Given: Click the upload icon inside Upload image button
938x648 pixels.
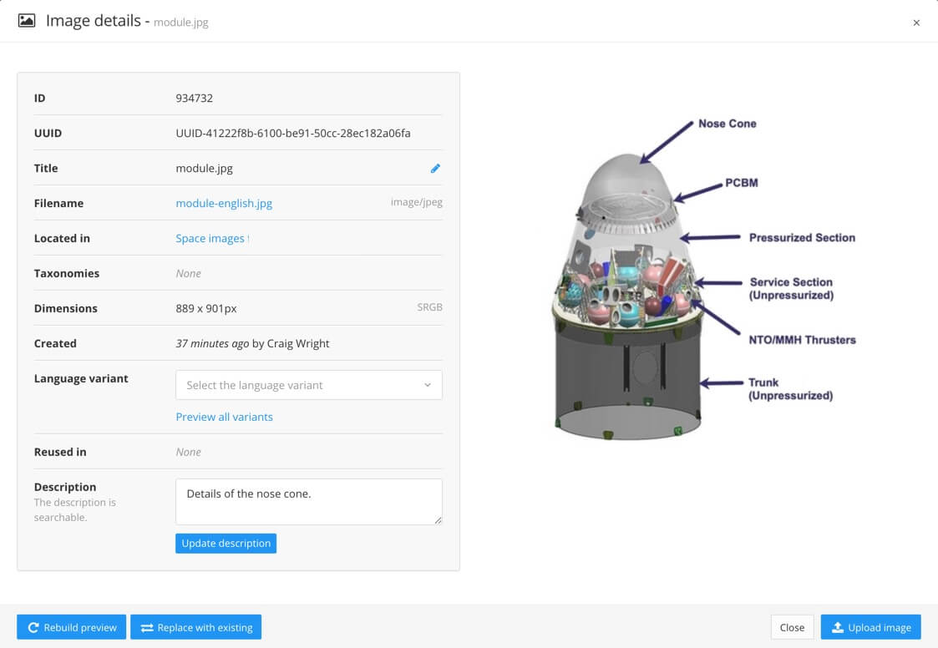Looking at the screenshot, I should [x=839, y=627].
